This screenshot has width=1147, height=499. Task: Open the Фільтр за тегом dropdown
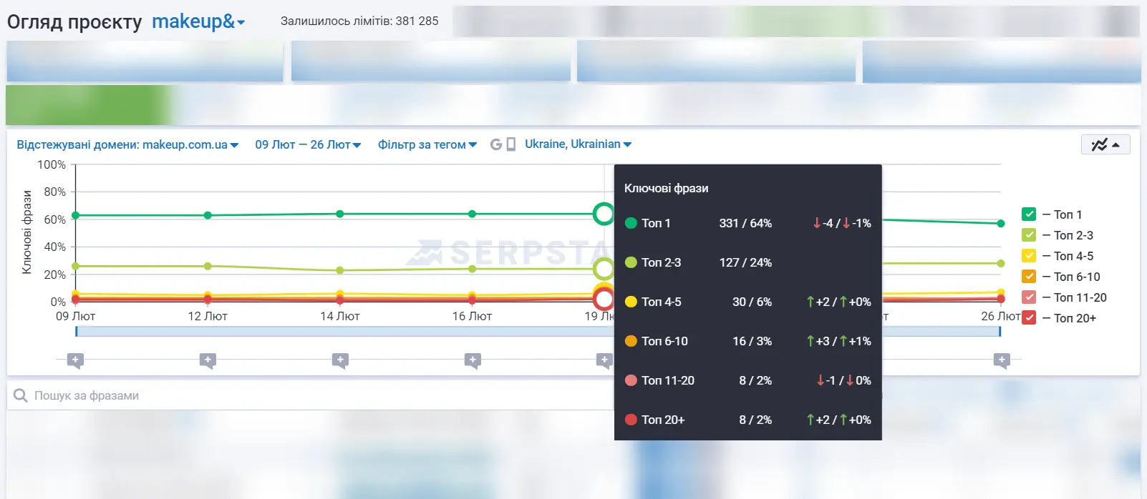click(x=427, y=144)
